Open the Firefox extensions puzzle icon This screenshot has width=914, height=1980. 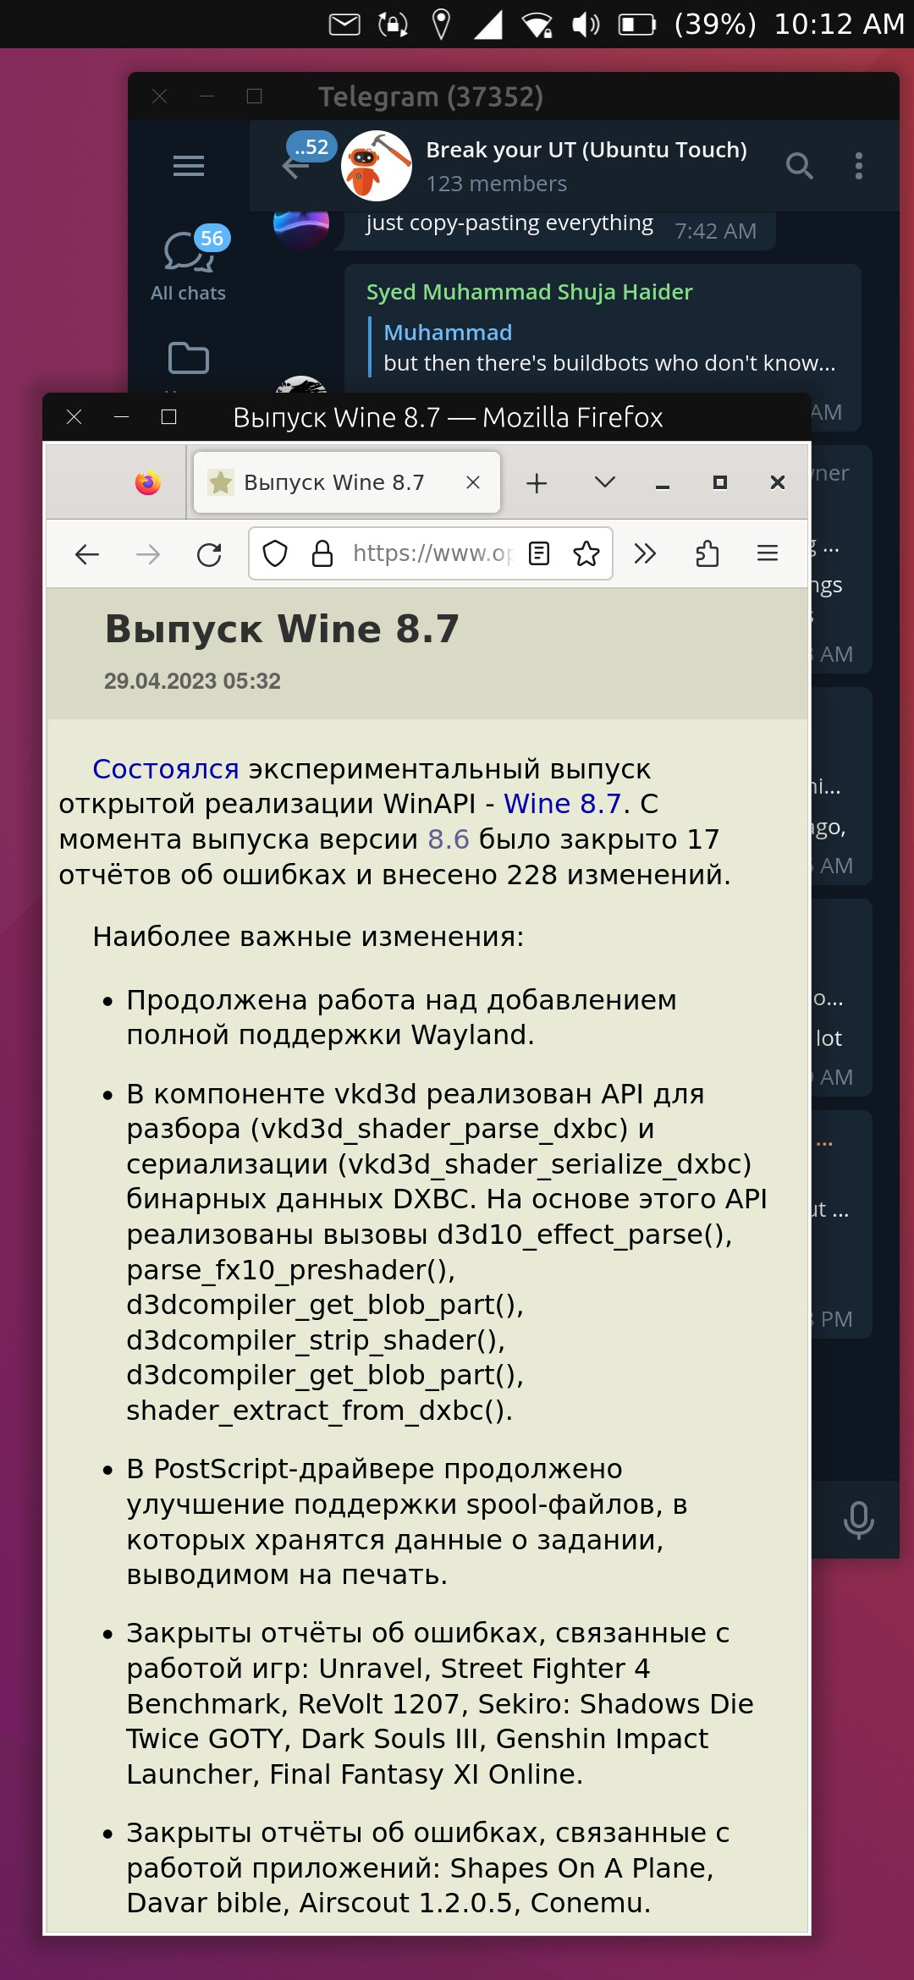(707, 553)
